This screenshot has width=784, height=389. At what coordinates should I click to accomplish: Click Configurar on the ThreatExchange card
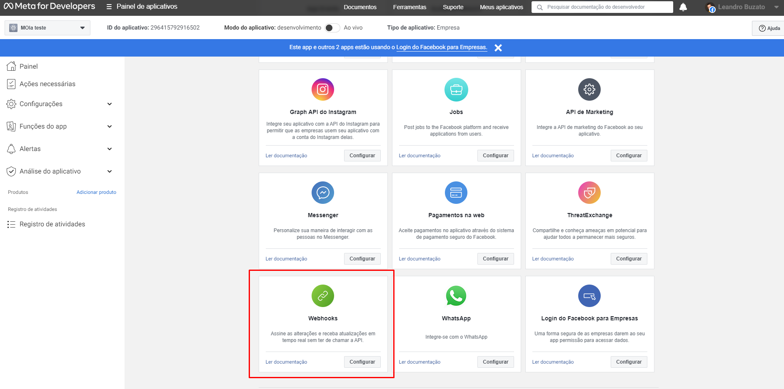pos(629,259)
